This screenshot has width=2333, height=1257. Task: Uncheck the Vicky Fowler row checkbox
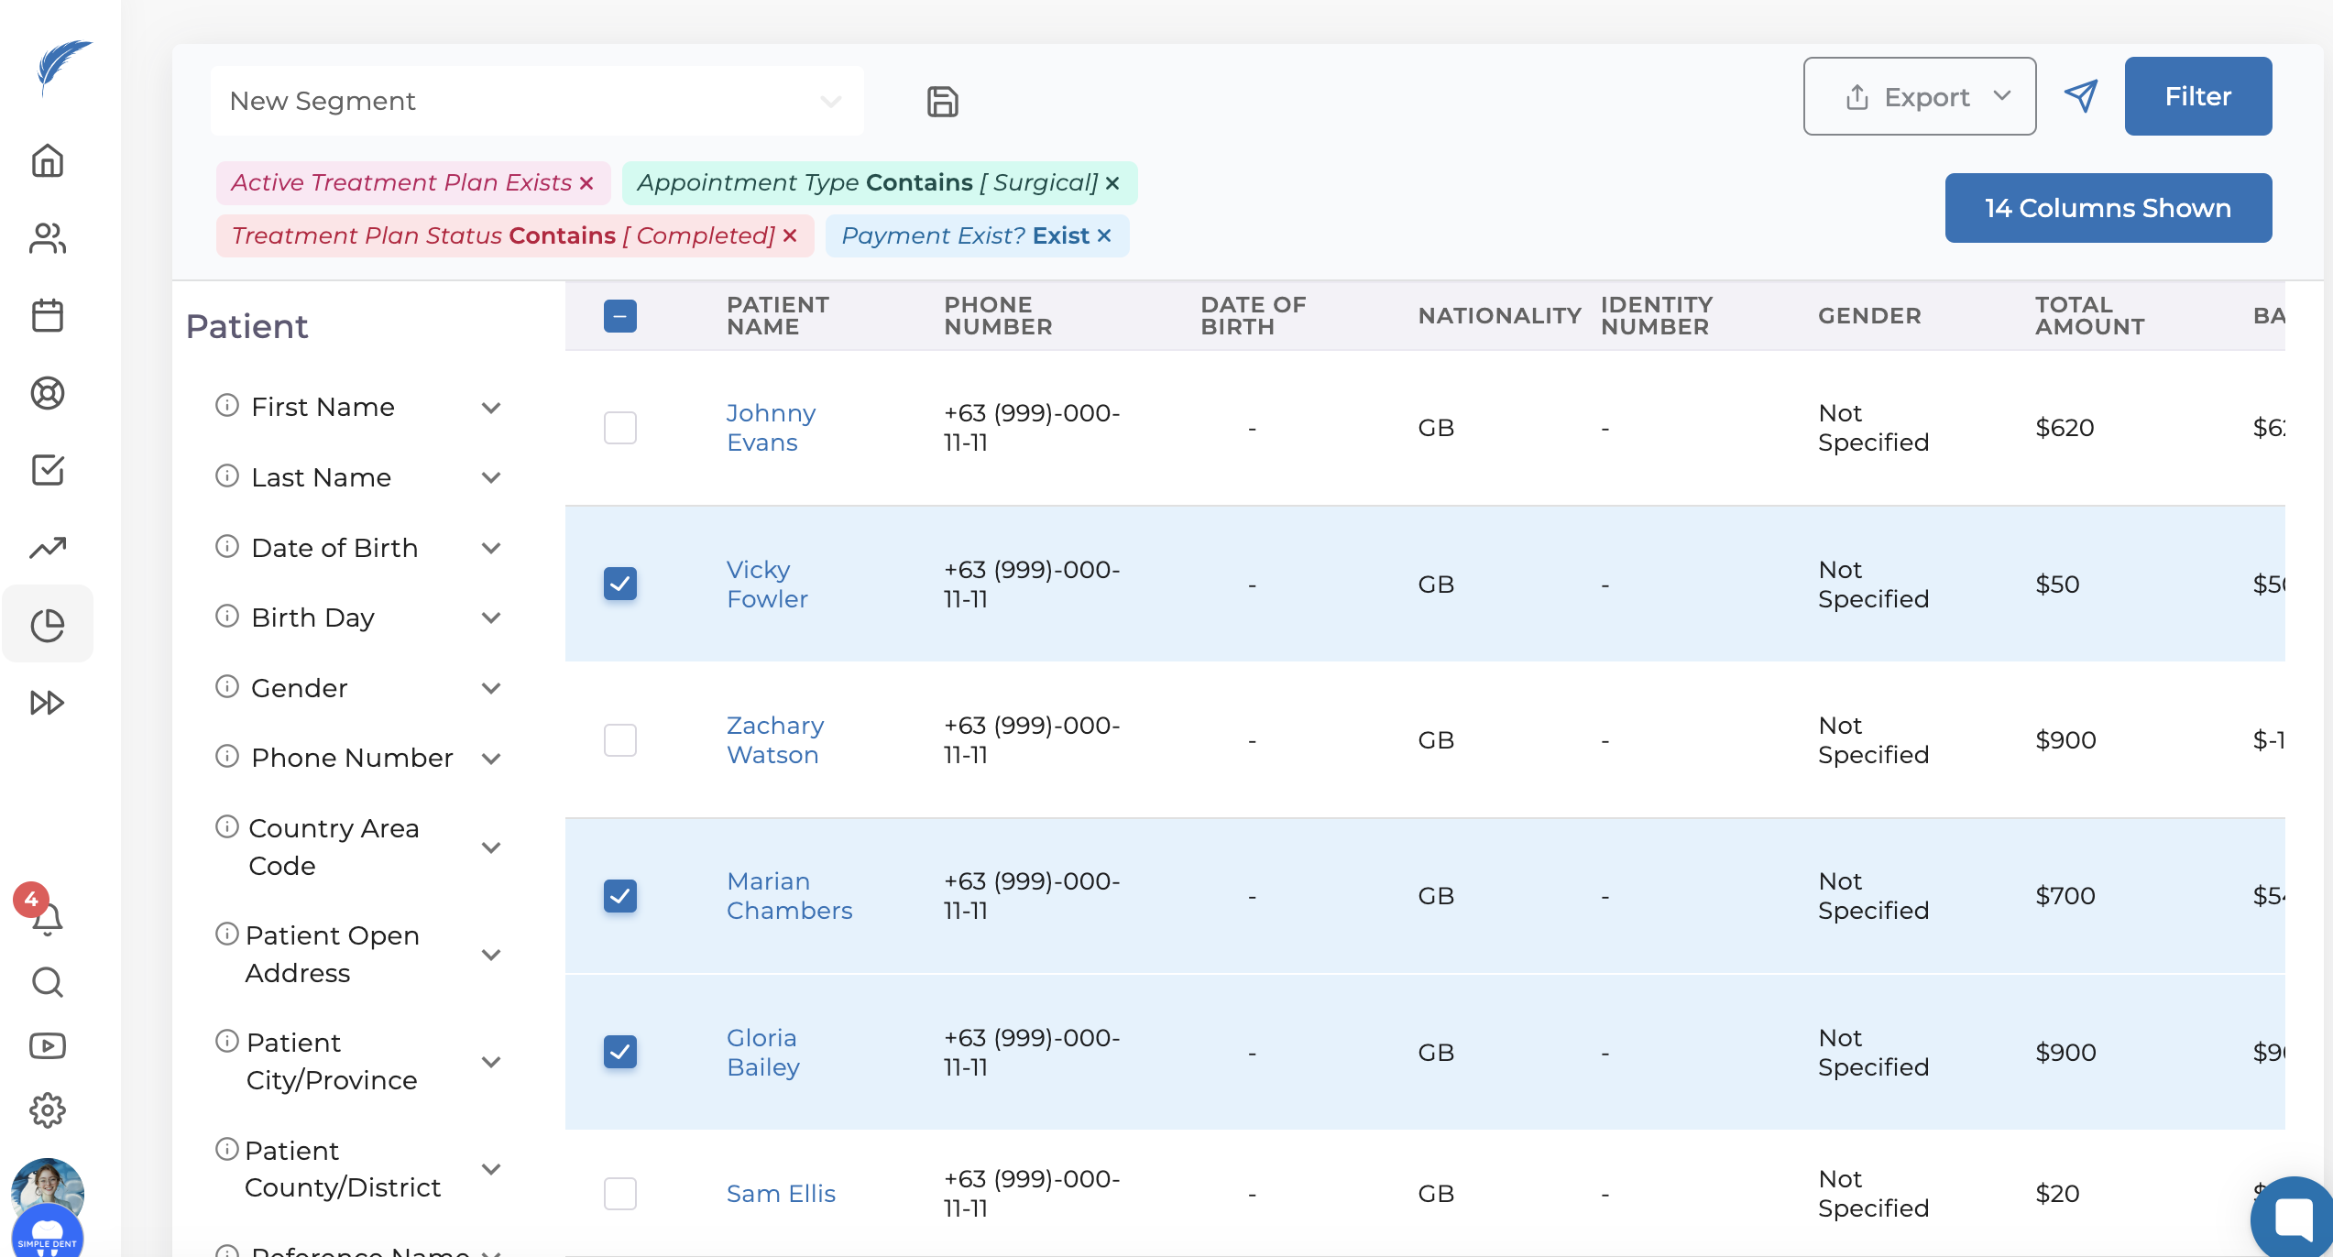(620, 584)
